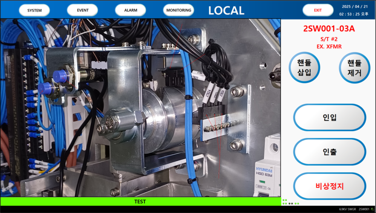The width and height of the screenshot is (376, 213).
Task: Click the LOCAL mode title label
Action: tap(226, 11)
